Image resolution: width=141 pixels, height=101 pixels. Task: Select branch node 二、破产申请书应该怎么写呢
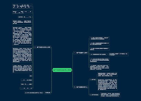pos(42,47)
